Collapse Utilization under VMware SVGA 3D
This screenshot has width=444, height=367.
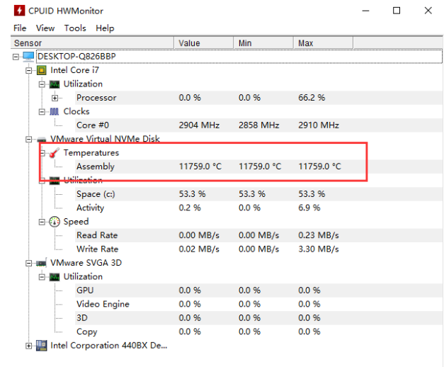click(42, 277)
